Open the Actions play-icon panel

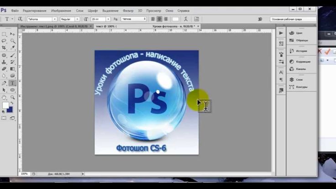tap(281, 33)
